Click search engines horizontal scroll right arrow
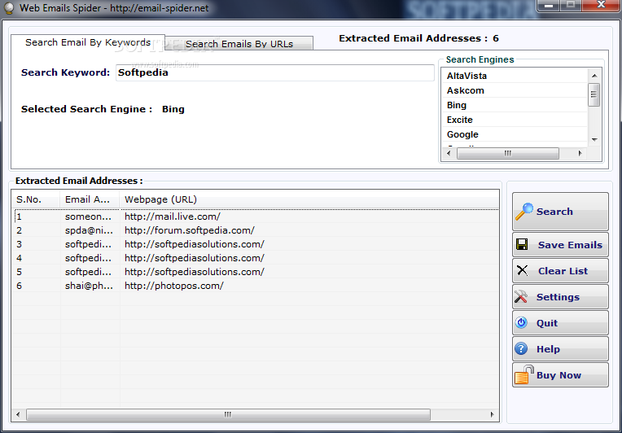 (x=580, y=154)
